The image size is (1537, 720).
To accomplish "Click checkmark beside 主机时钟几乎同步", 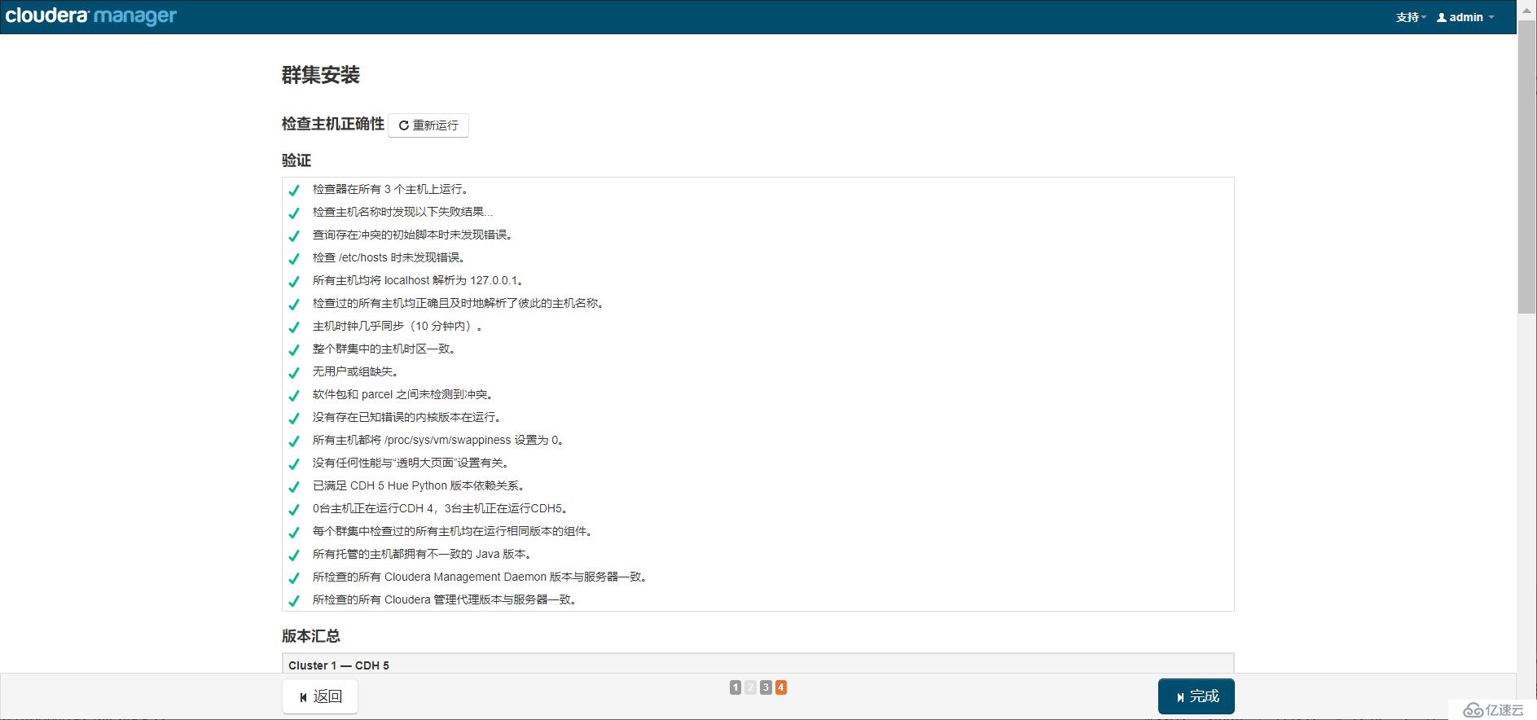I will pos(294,327).
